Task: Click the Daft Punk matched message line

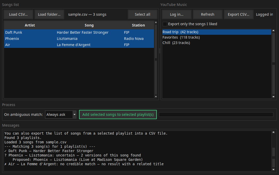Action: [49, 151]
